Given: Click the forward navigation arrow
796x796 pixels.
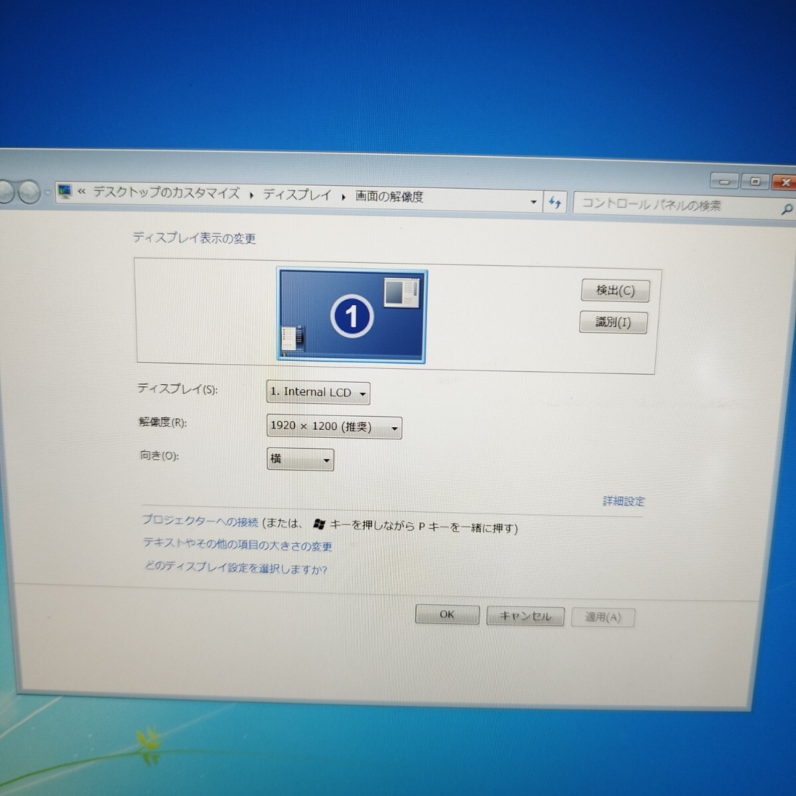Looking at the screenshot, I should point(29,192).
